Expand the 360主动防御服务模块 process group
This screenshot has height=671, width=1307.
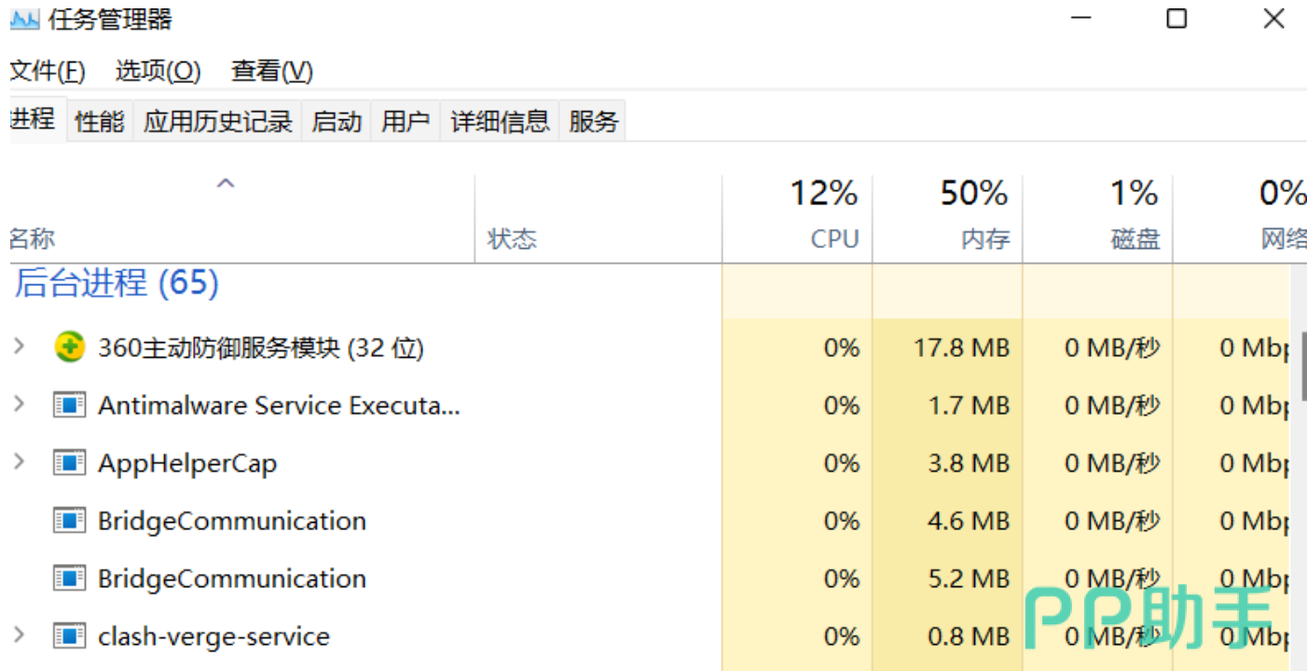[x=19, y=347]
